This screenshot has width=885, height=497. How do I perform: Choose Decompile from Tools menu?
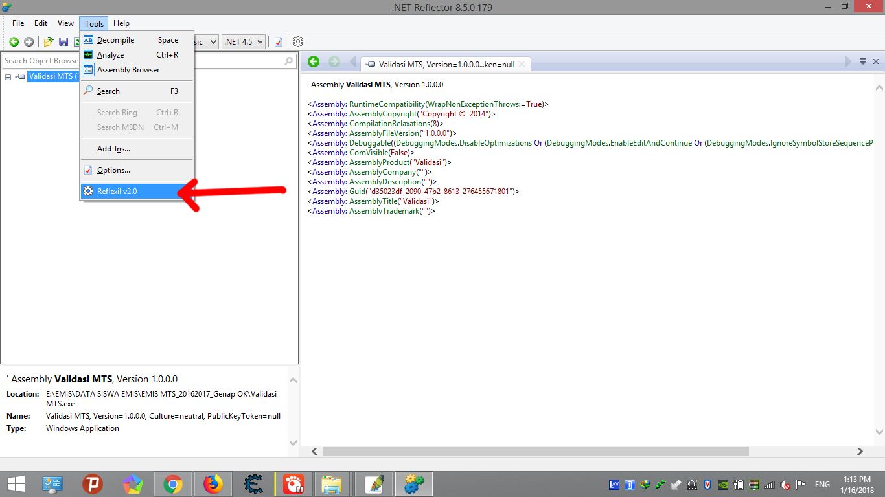137,40
